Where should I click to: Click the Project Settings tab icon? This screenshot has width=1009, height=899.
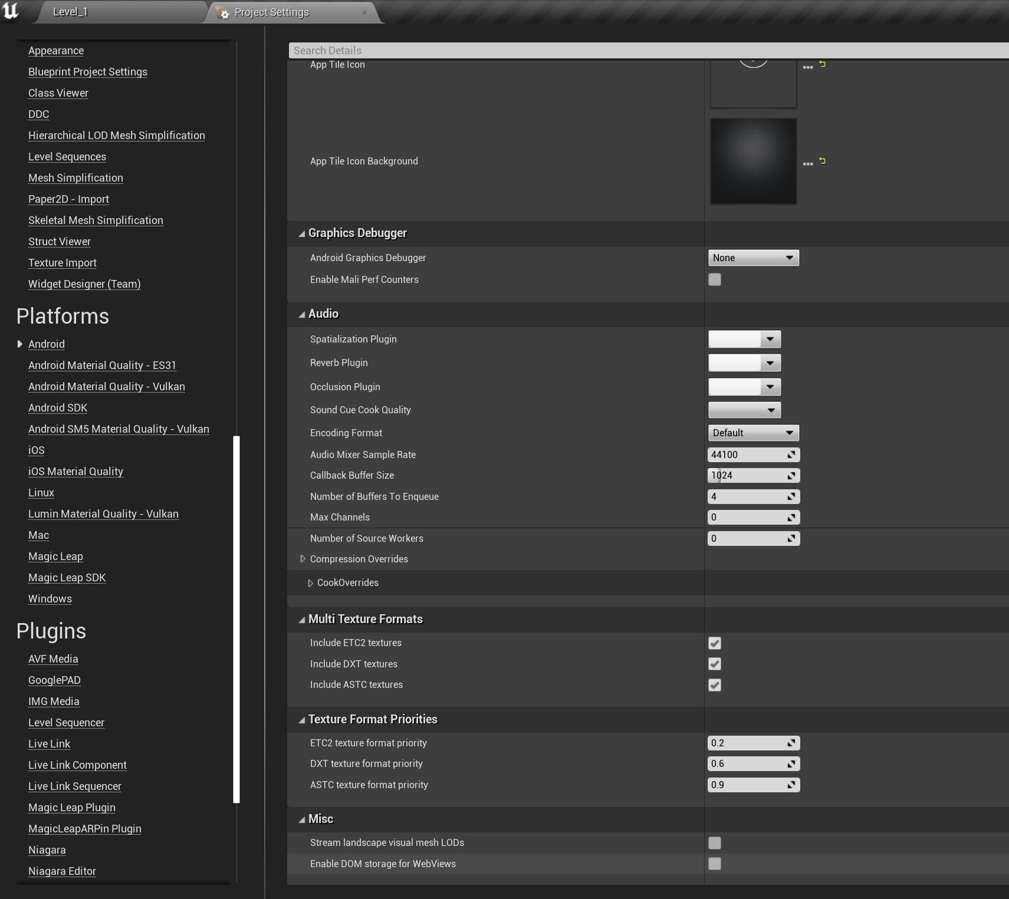tap(223, 12)
